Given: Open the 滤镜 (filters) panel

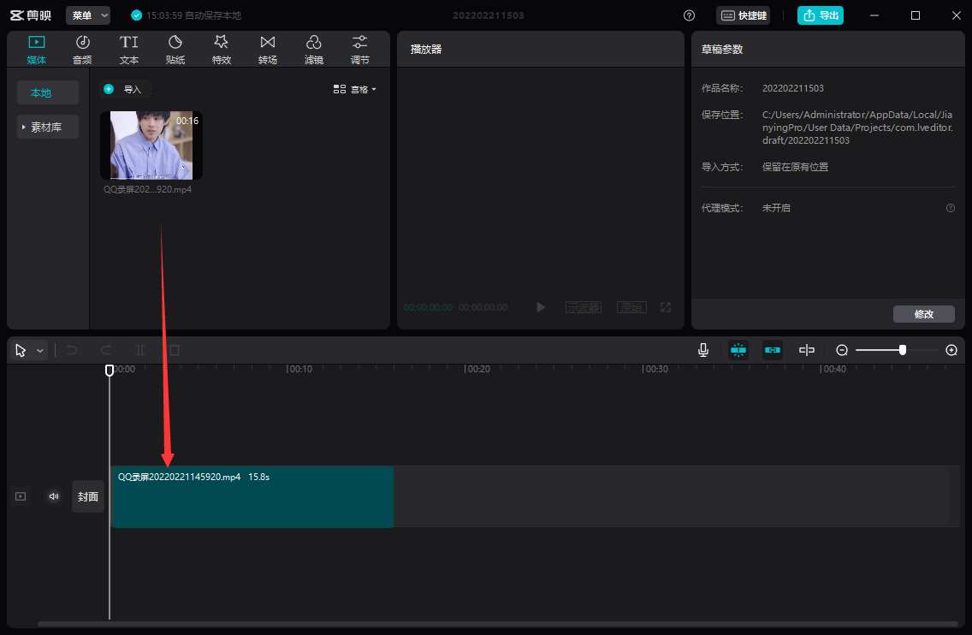Looking at the screenshot, I should 313,49.
